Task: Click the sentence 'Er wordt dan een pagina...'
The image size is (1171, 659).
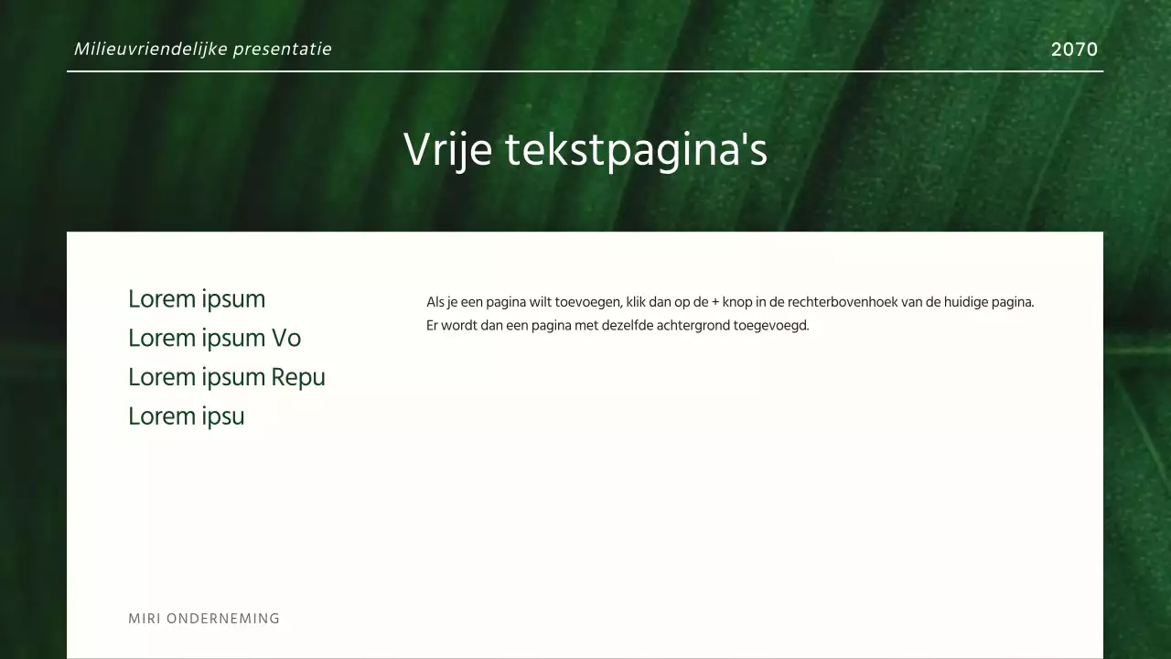Action: [617, 325]
